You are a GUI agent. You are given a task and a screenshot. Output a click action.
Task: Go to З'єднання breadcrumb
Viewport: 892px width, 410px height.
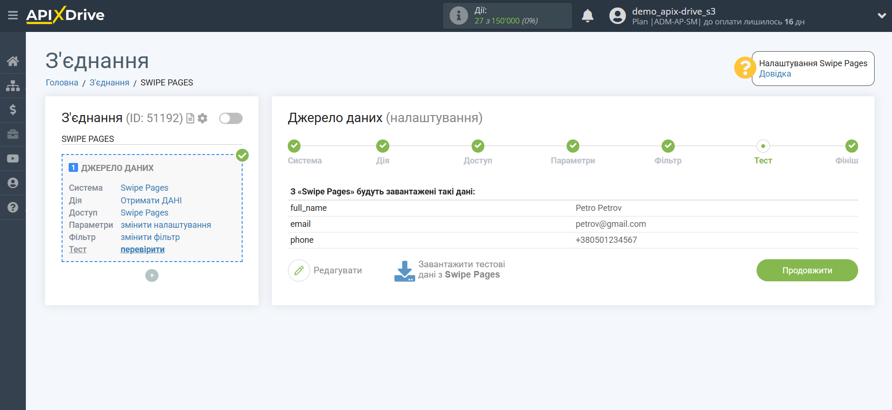click(110, 83)
